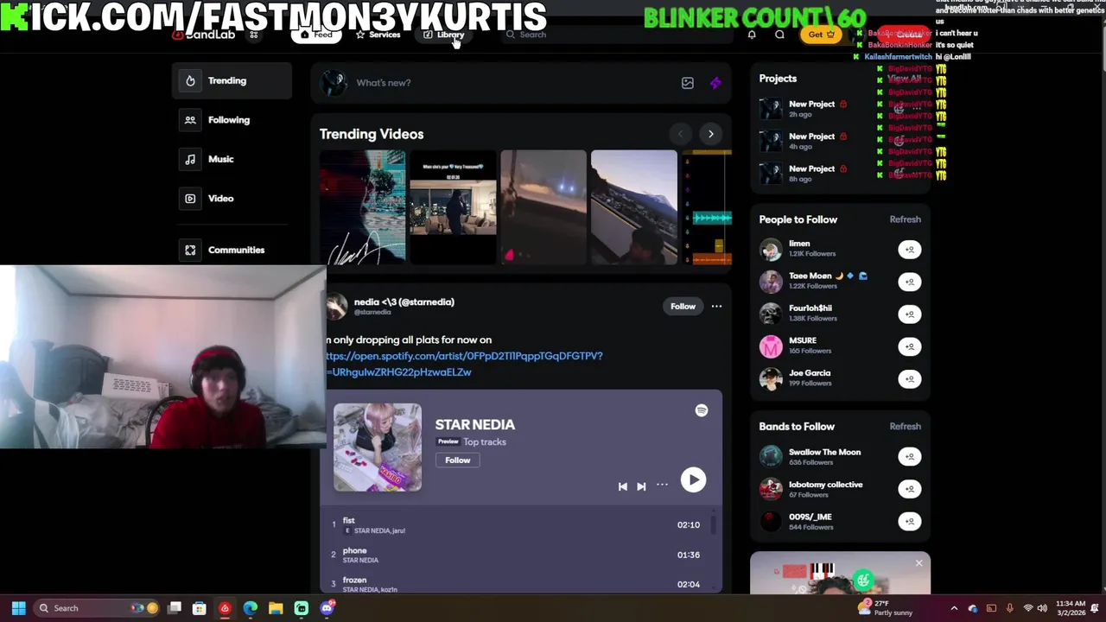Open File Explorer from taskbar
Viewport: 1106px width, 622px height.
tap(276, 608)
